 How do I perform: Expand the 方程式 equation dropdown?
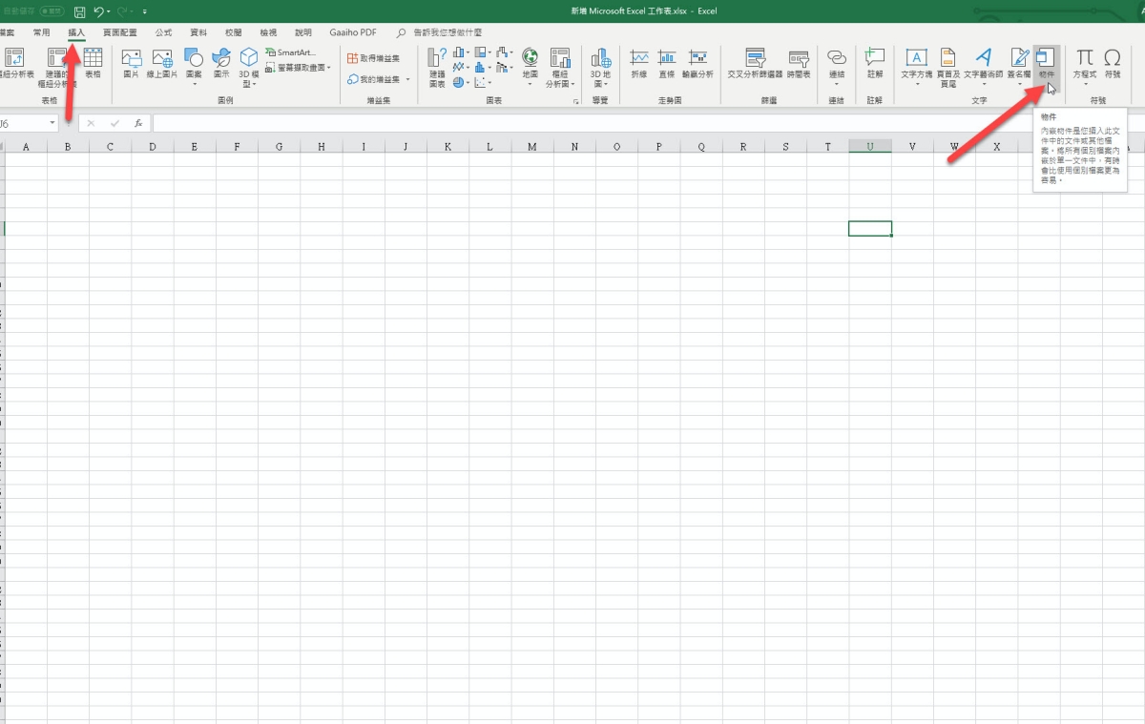tap(1085, 83)
